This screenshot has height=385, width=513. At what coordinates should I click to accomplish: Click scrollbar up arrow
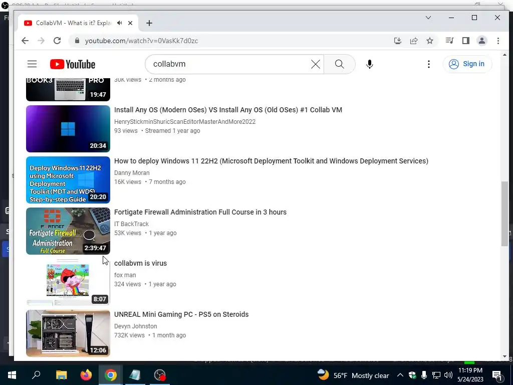tap(504, 55)
